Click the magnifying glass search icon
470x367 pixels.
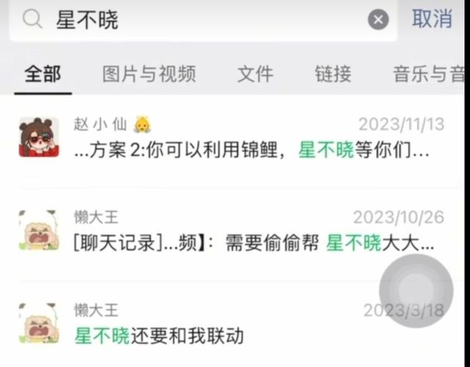[32, 18]
